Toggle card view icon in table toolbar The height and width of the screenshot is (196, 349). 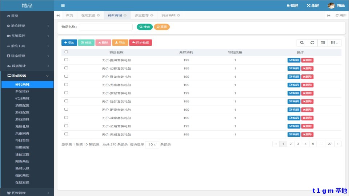point(322,43)
